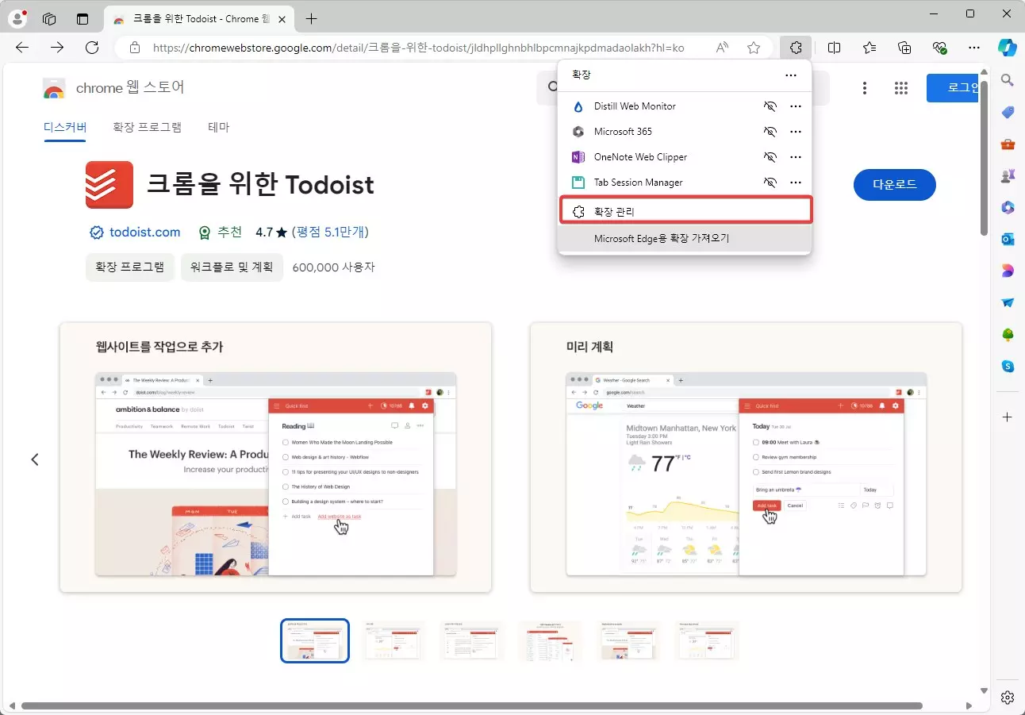
Task: Open the Extensions puzzle icon in toolbar
Action: pyautogui.click(x=795, y=48)
